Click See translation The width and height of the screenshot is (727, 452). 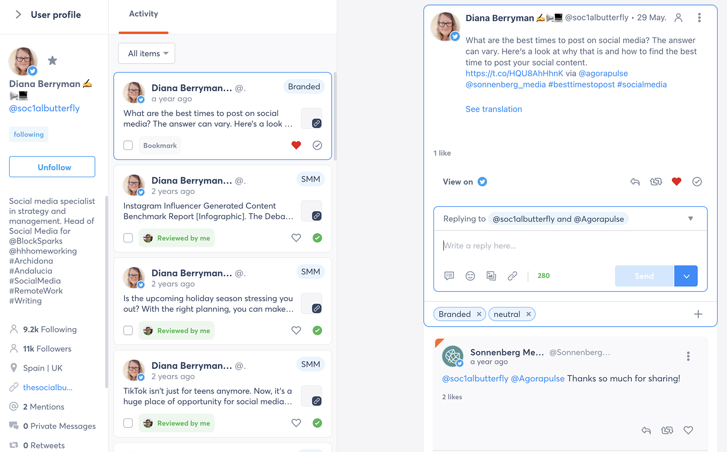(493, 109)
